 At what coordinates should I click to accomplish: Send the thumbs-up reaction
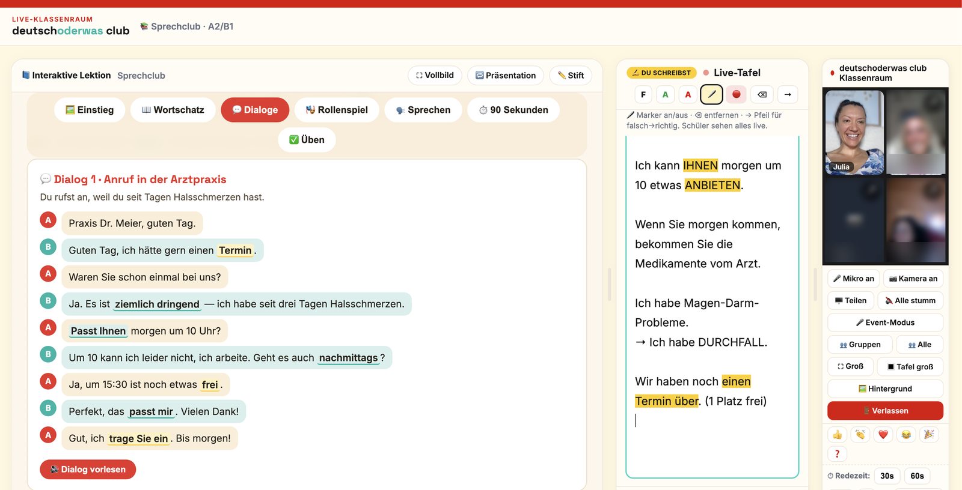point(838,435)
